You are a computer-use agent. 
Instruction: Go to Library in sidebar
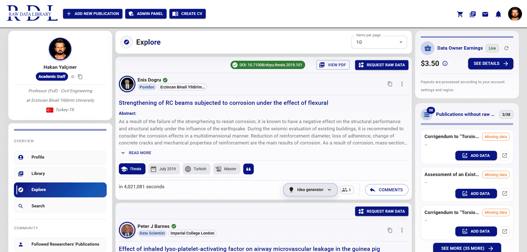tap(60, 174)
